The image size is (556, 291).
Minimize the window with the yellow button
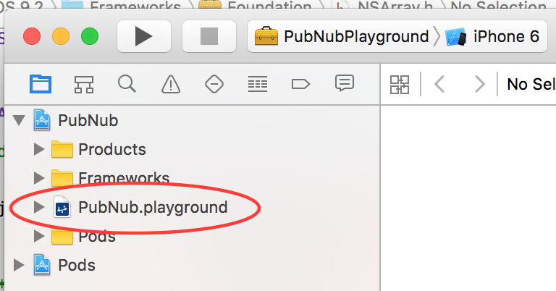click(x=61, y=36)
